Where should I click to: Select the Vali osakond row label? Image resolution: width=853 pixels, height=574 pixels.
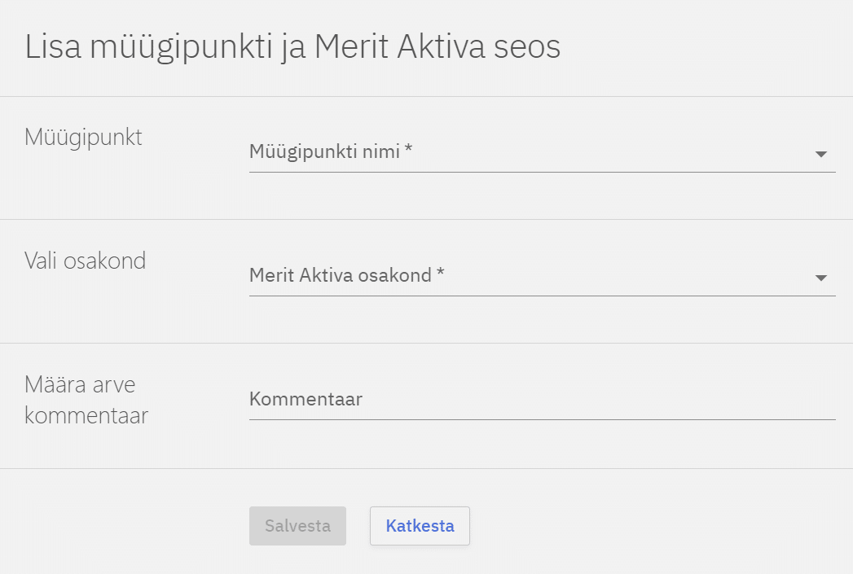85,261
